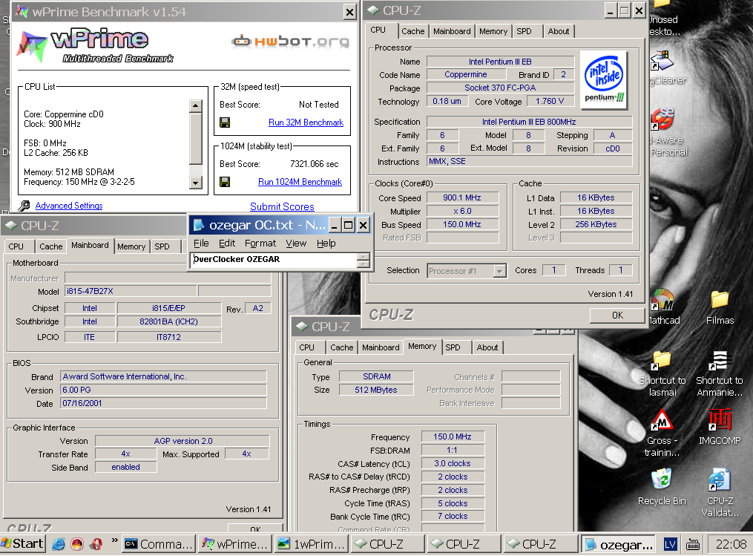This screenshot has height=556, width=753.
Task: Click the Core Speed 900.1 MHz value
Action: (x=462, y=198)
